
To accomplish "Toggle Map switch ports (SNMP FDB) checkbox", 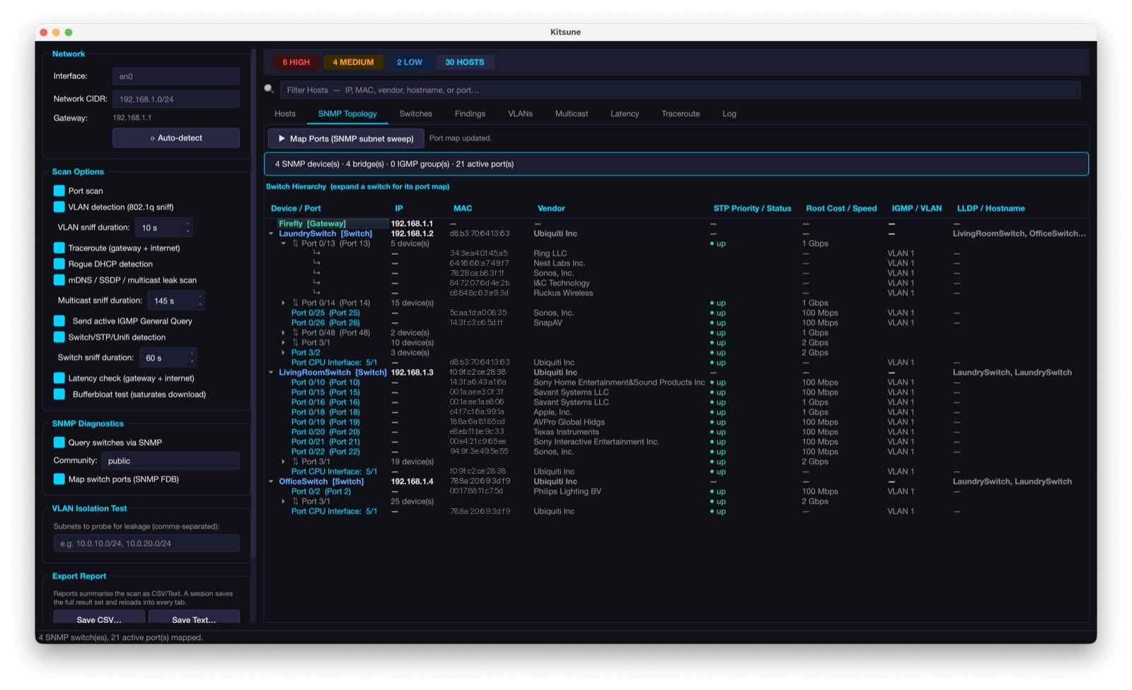I will coord(59,479).
